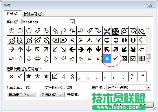
Task: Select the boxed checkmark symbol in the grid
Action: coord(133,58)
